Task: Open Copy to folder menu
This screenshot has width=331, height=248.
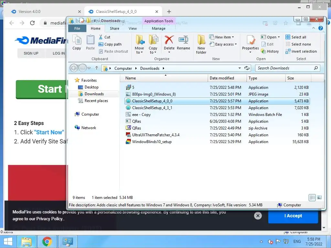Action: pyautogui.click(x=153, y=44)
